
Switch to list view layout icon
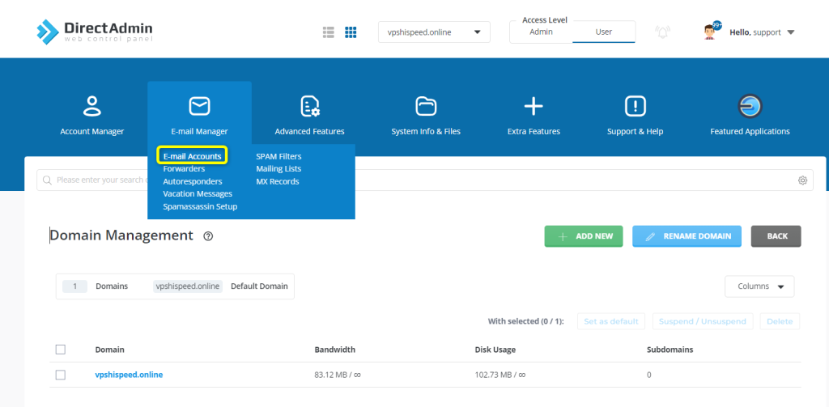point(329,32)
